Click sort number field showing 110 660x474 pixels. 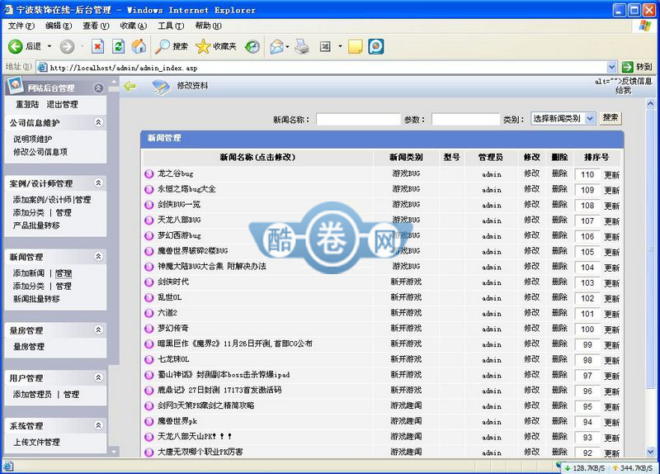coord(587,175)
